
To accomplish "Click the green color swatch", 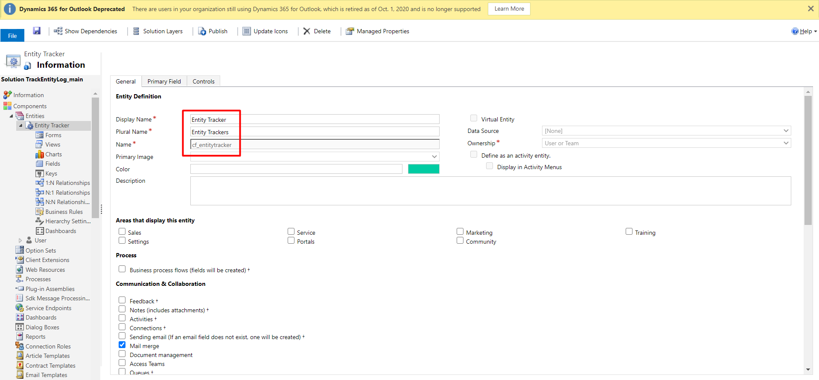I will (x=423, y=169).
